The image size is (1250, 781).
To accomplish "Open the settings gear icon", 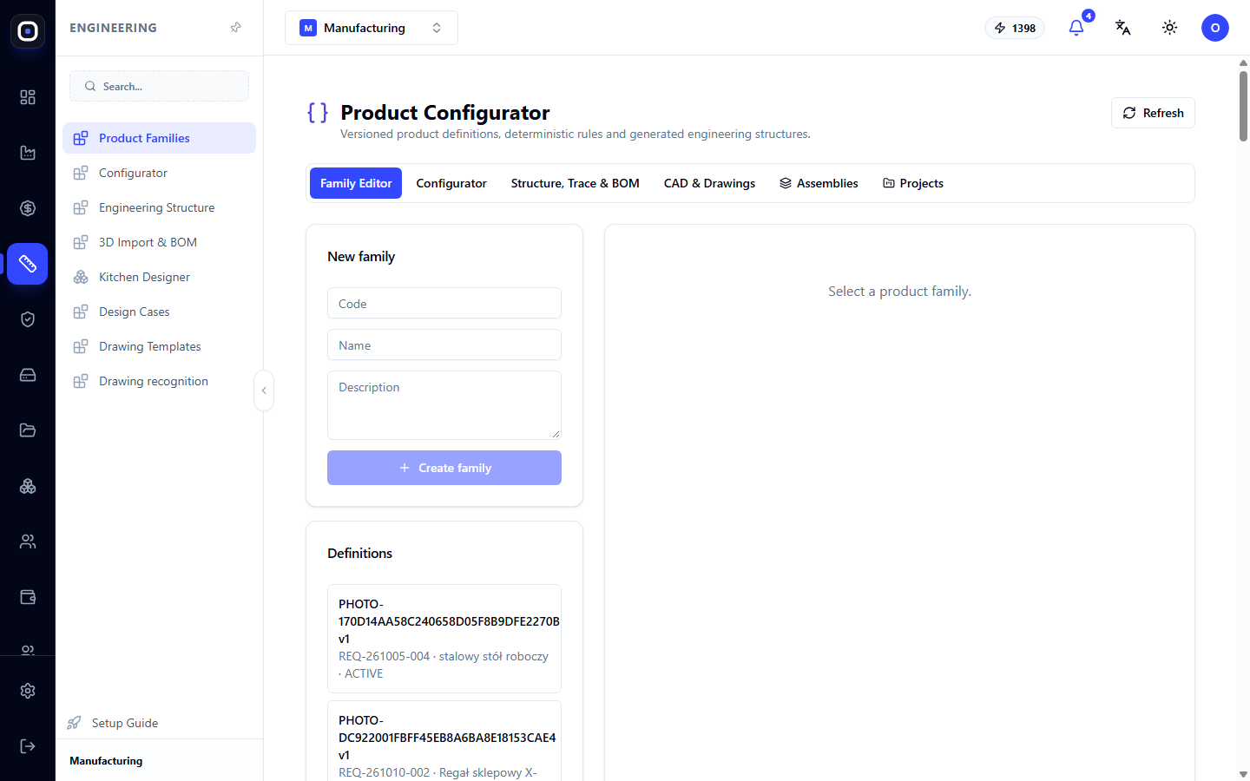I will pos(28,691).
